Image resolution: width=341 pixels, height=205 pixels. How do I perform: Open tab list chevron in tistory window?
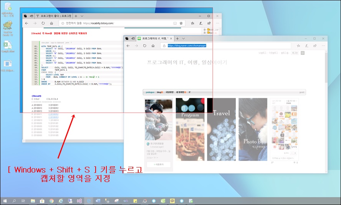point(82,16)
